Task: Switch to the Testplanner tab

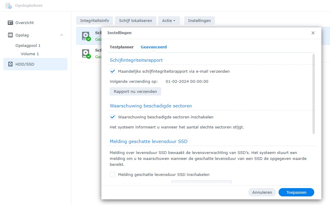Action: (122, 47)
